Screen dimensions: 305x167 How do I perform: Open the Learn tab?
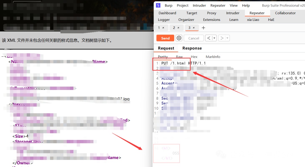coord(234,20)
